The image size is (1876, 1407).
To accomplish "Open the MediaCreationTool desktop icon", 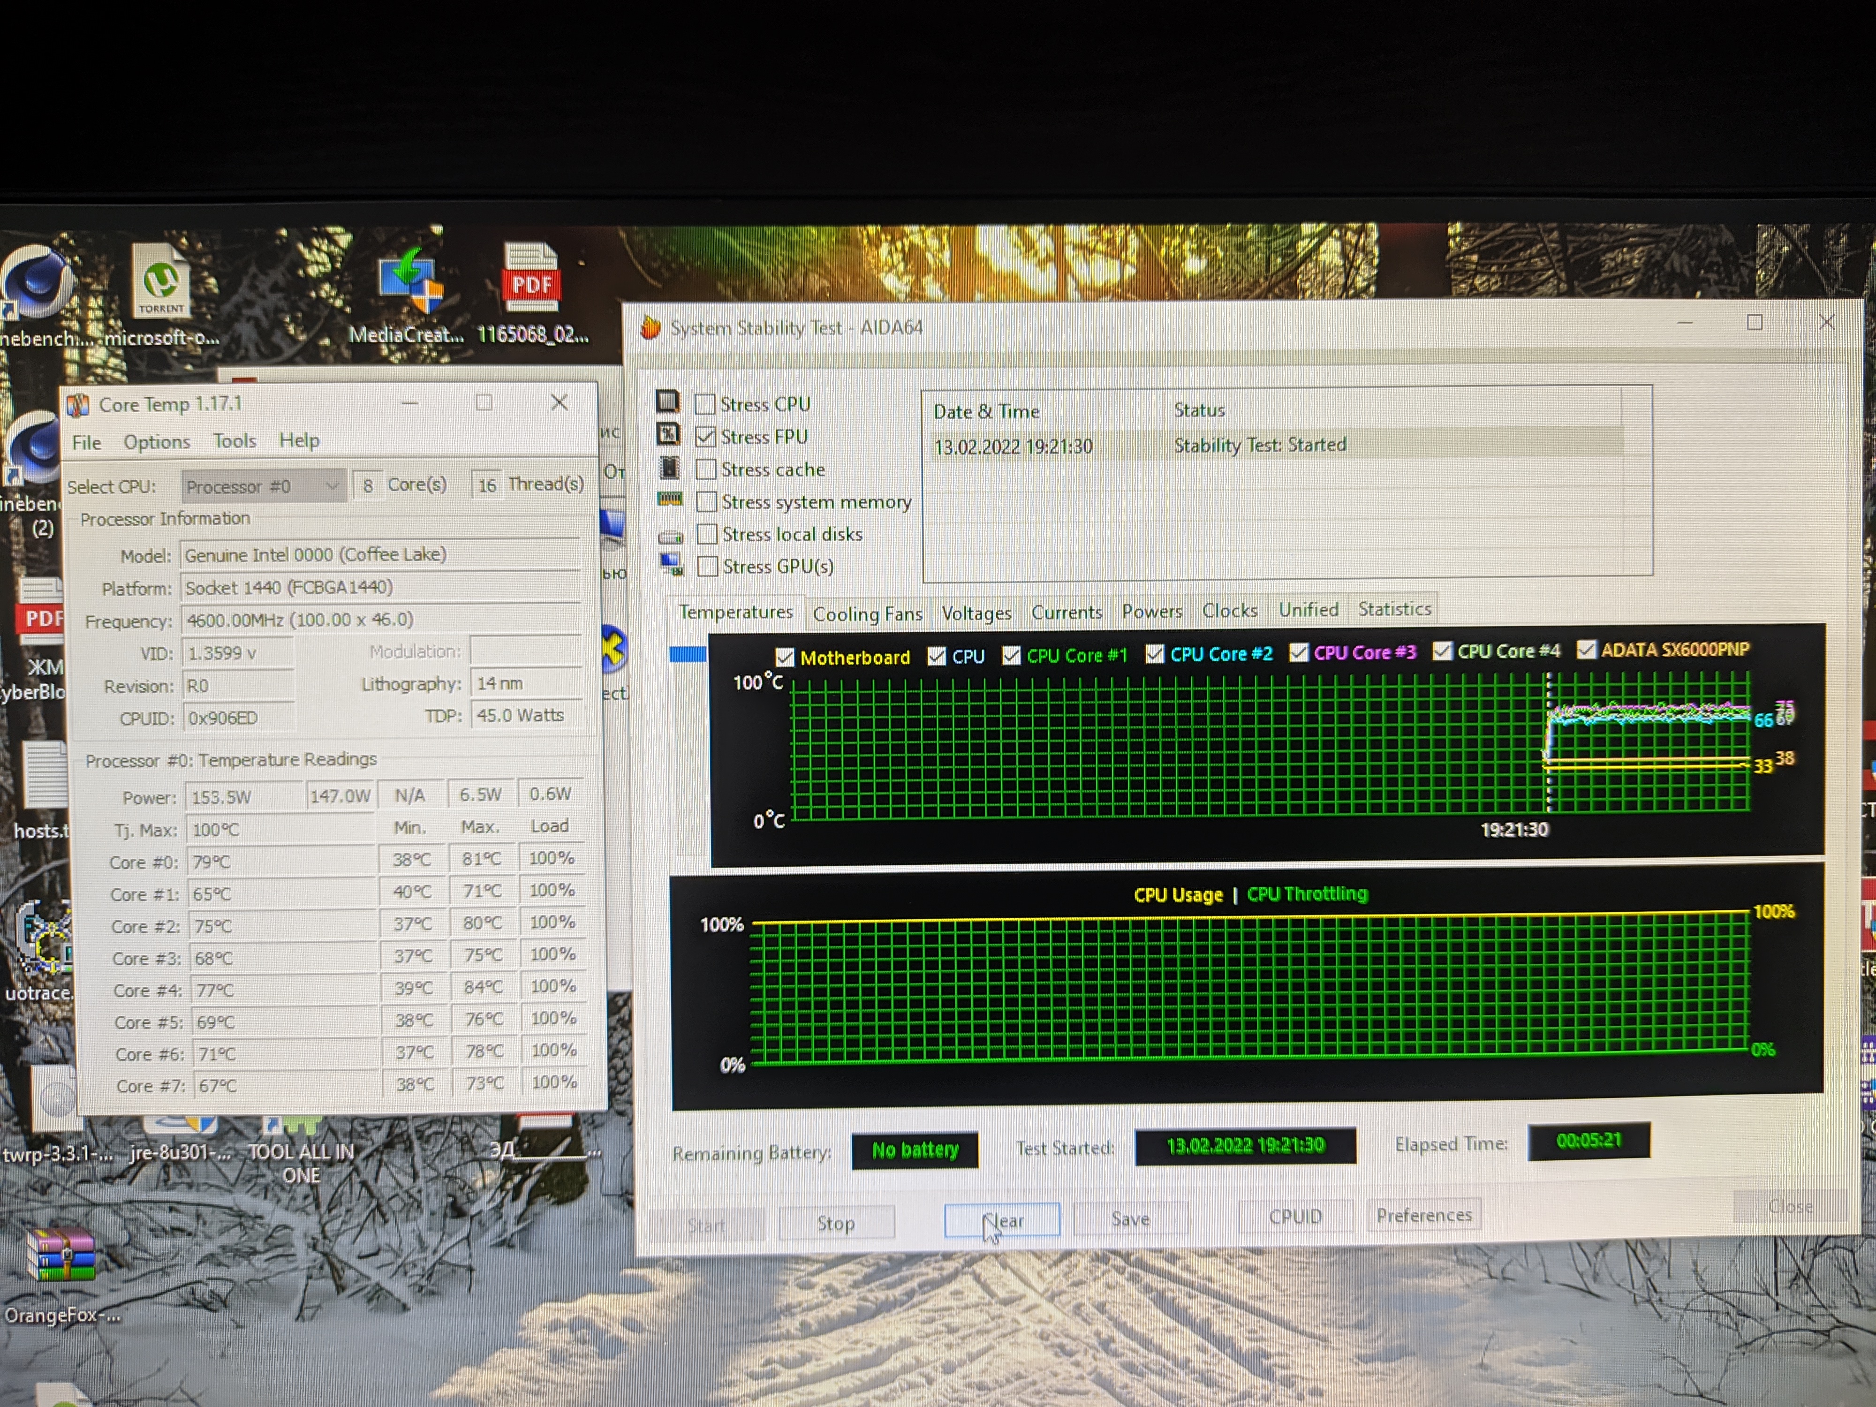I will (410, 284).
